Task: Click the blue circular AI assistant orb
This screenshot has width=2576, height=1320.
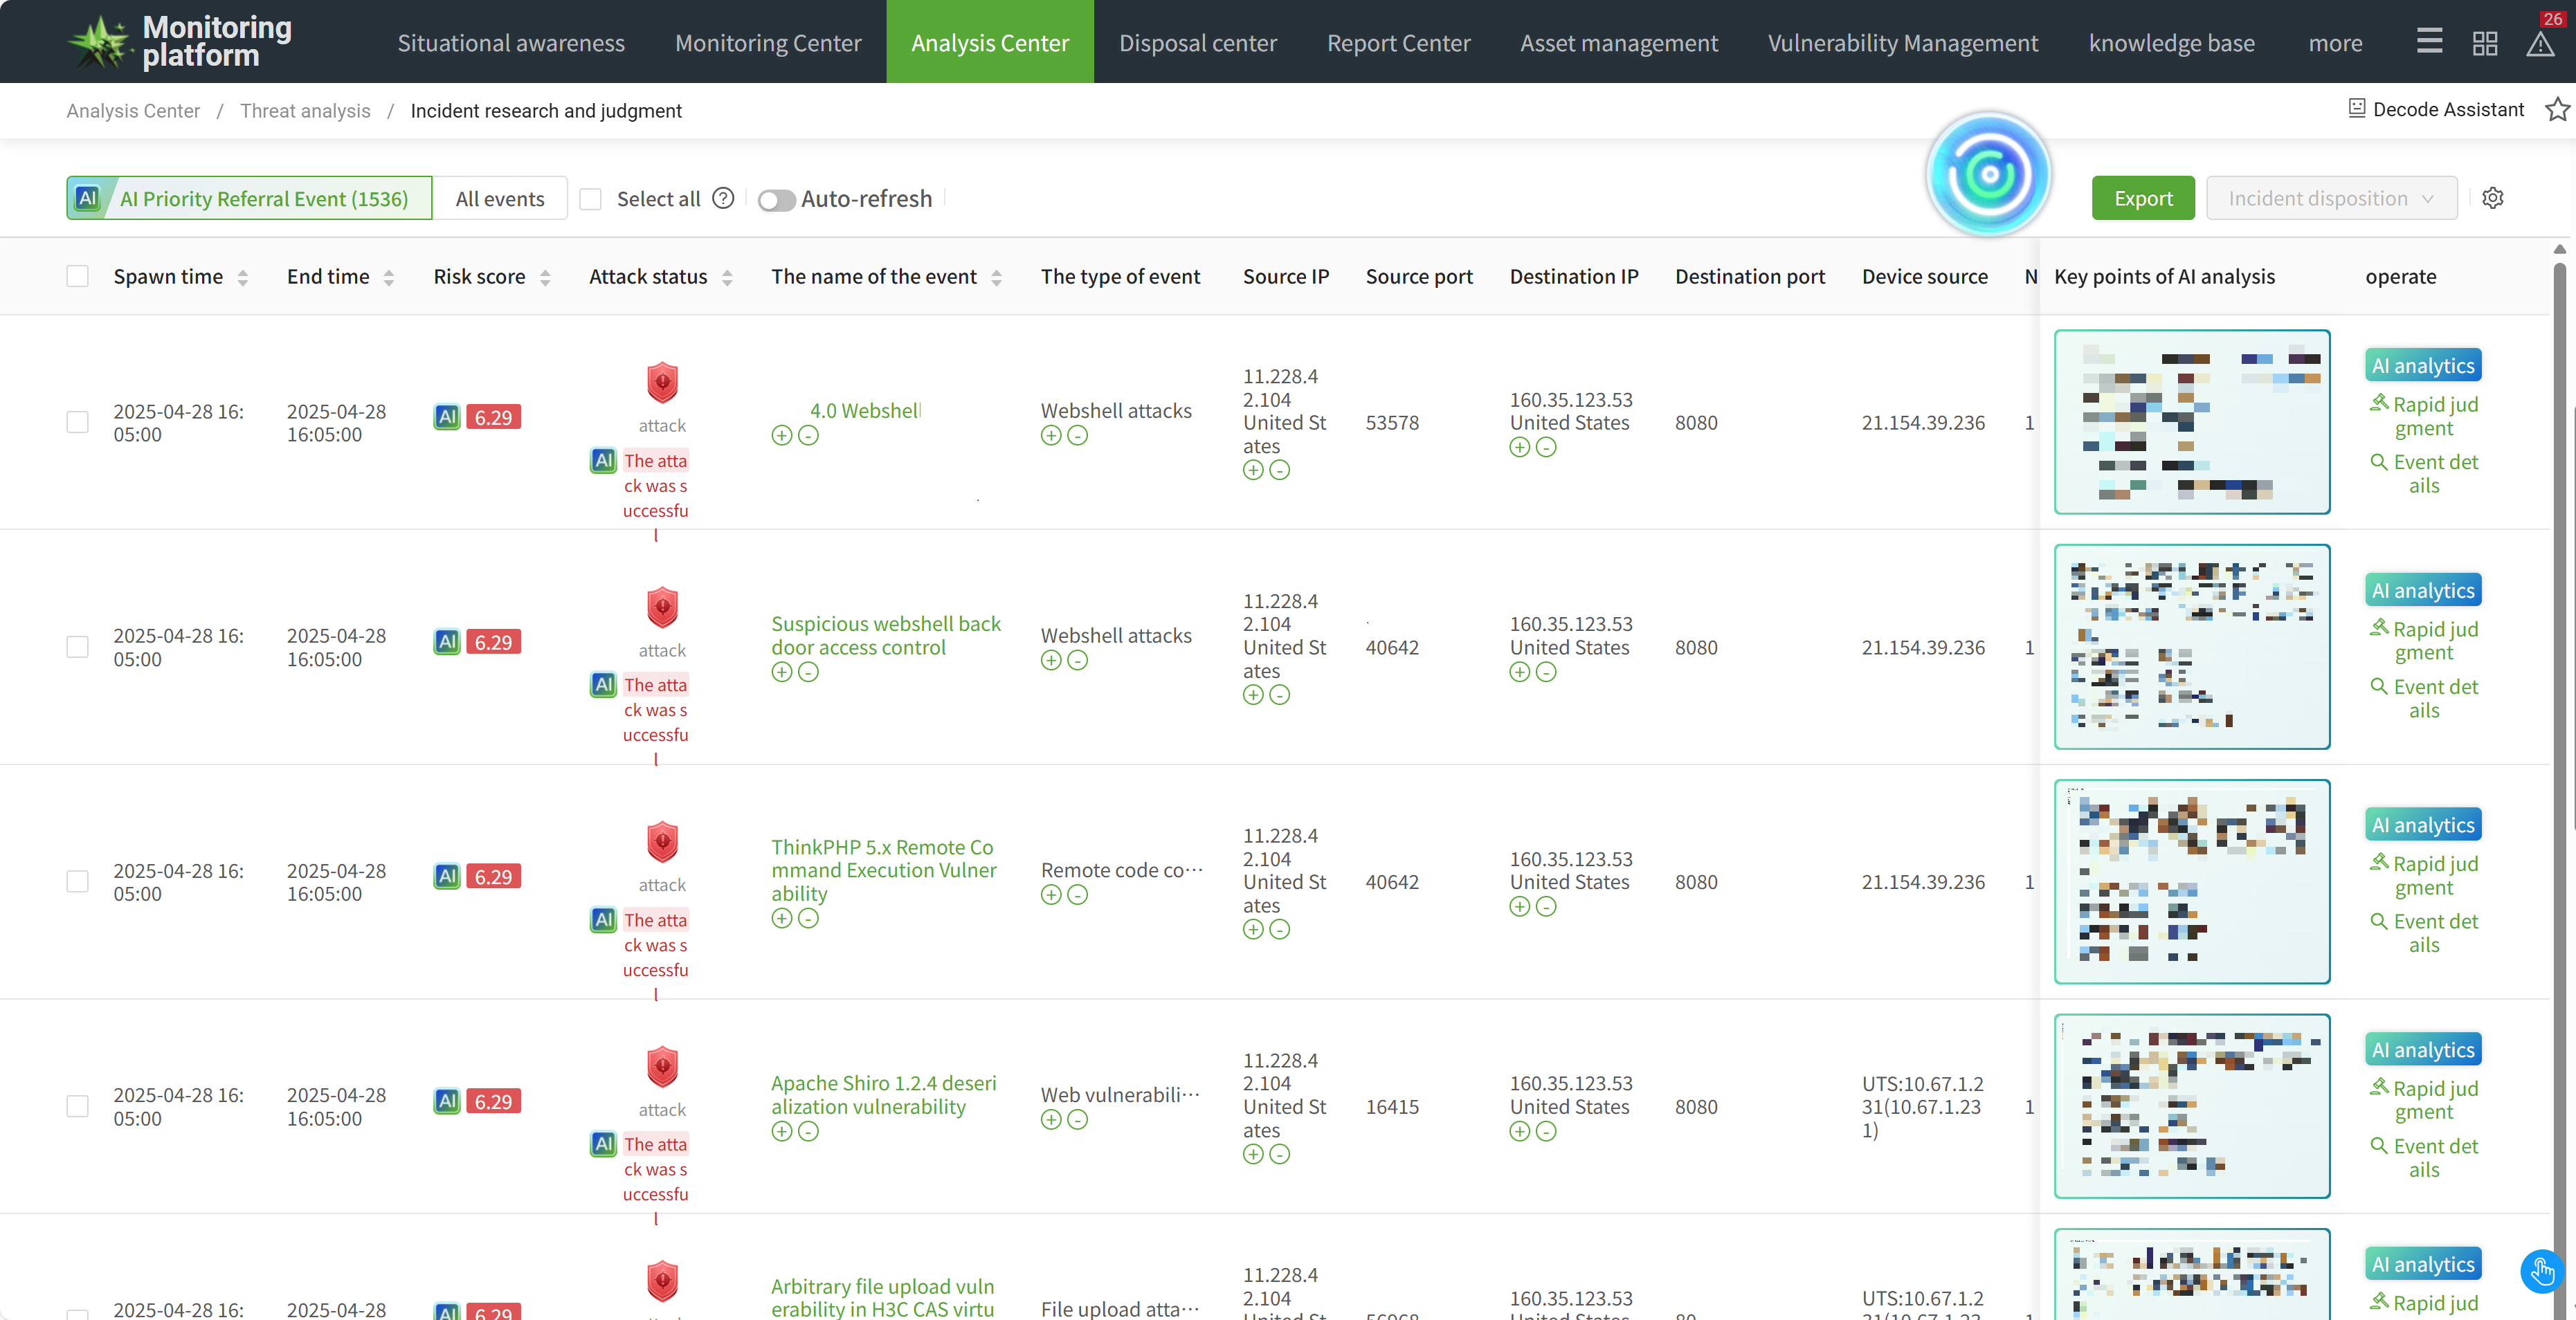Action: click(x=1989, y=174)
